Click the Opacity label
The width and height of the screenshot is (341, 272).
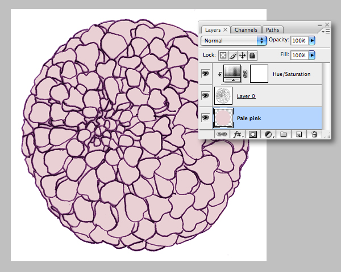(279, 40)
